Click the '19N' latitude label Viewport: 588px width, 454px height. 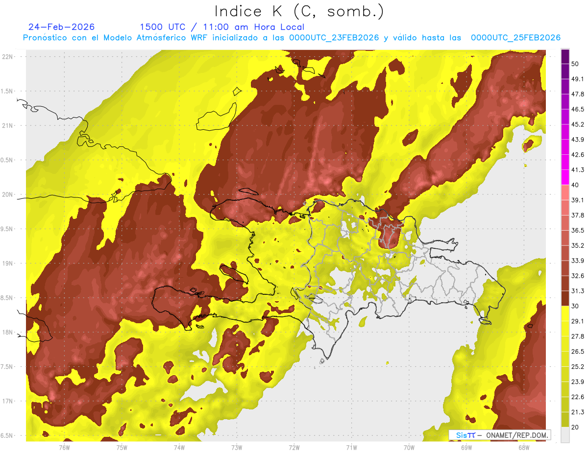point(8,263)
